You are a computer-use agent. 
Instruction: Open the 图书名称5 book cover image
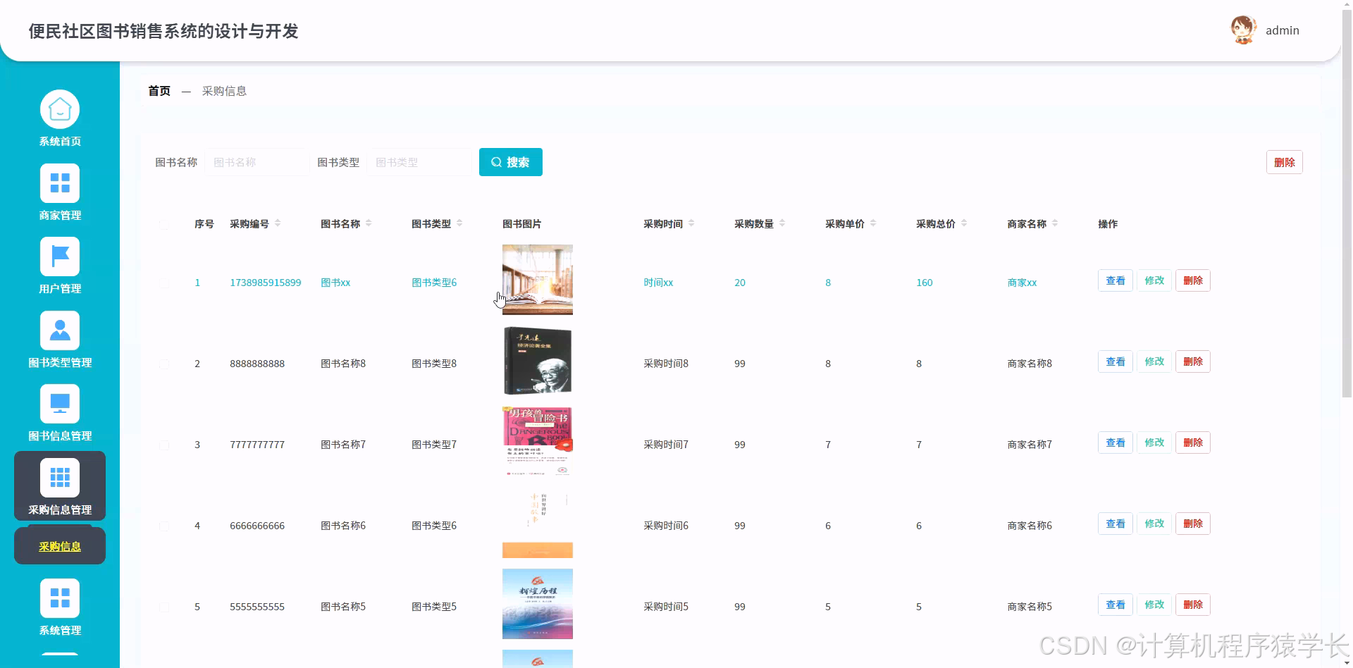click(x=538, y=604)
